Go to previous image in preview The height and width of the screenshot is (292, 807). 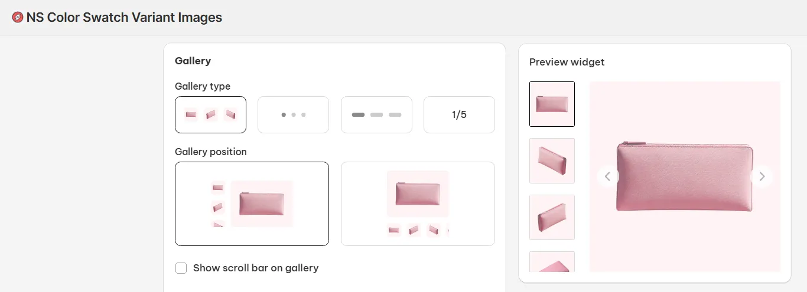(607, 176)
